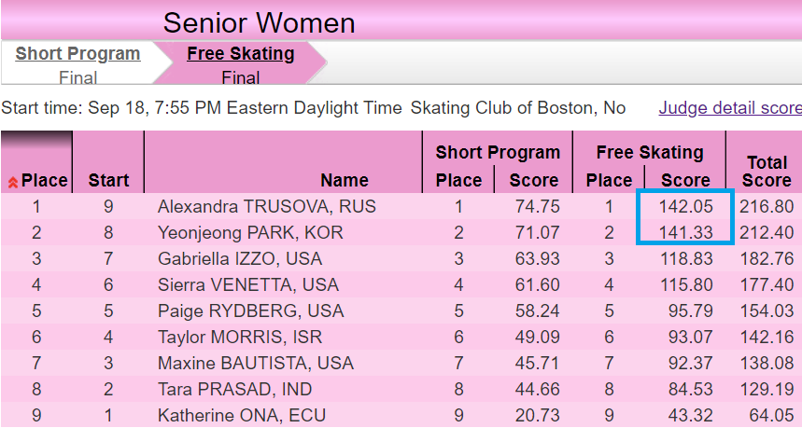
Task: Click the Senior Women heading
Action: pos(259,23)
